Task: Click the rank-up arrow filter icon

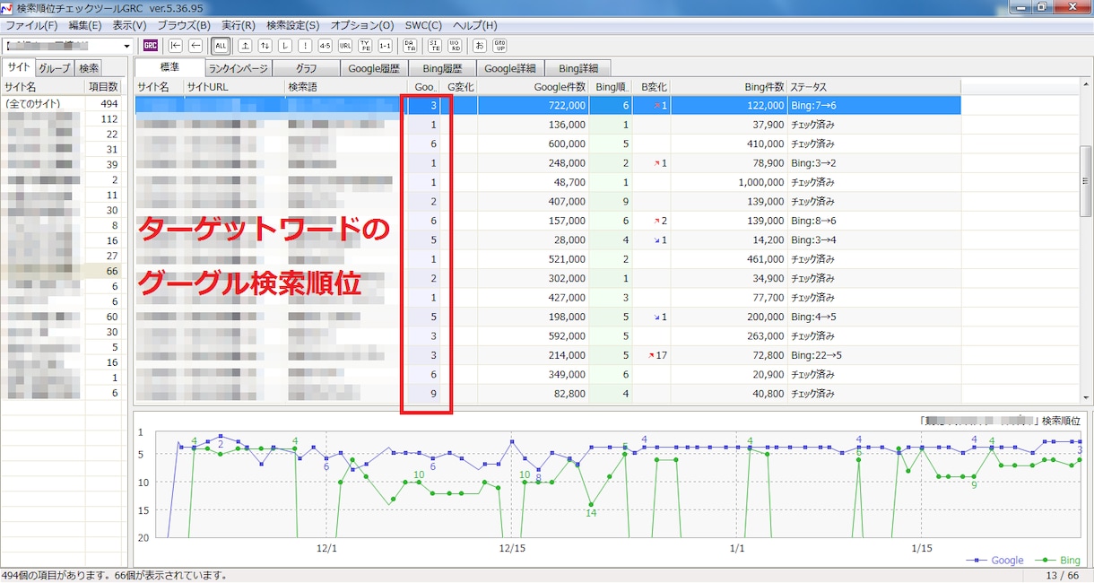Action: pos(245,45)
